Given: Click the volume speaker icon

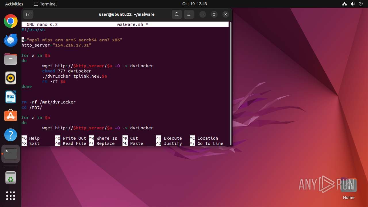Looking at the screenshot, I should point(353,4).
